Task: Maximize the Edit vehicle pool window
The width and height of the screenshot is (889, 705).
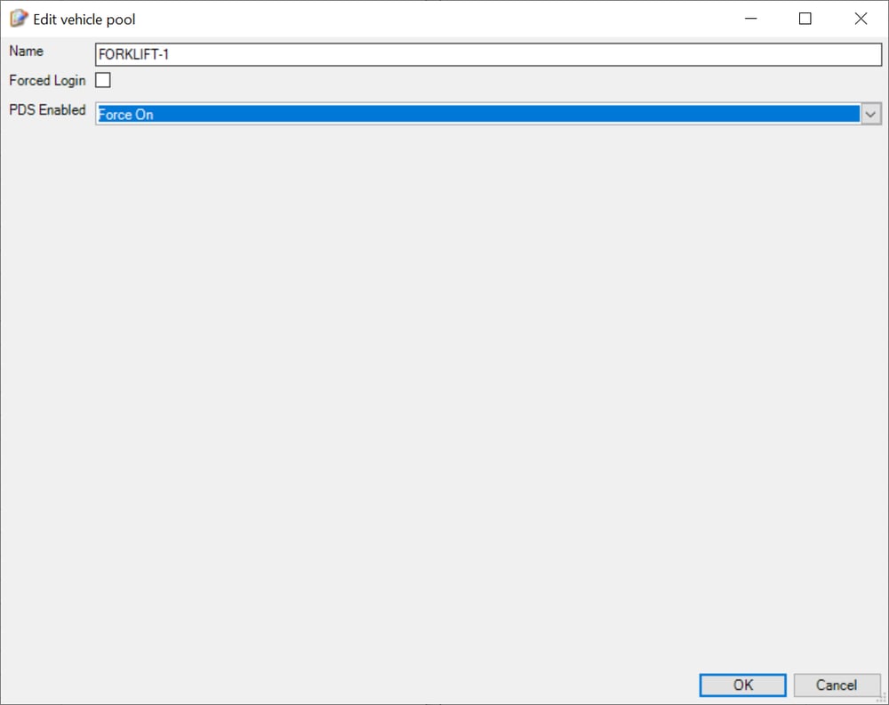Action: coord(805,19)
